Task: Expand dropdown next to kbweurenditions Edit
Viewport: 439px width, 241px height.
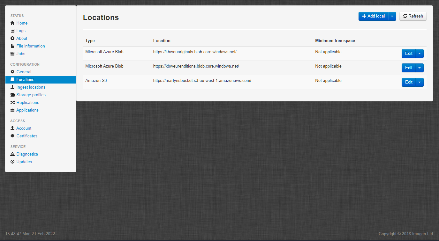Action: pos(420,68)
